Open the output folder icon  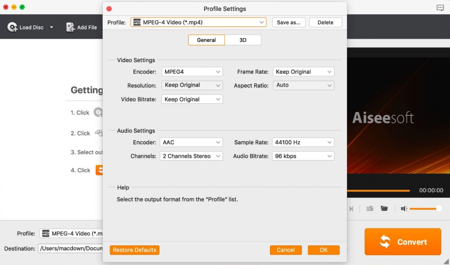384,208
